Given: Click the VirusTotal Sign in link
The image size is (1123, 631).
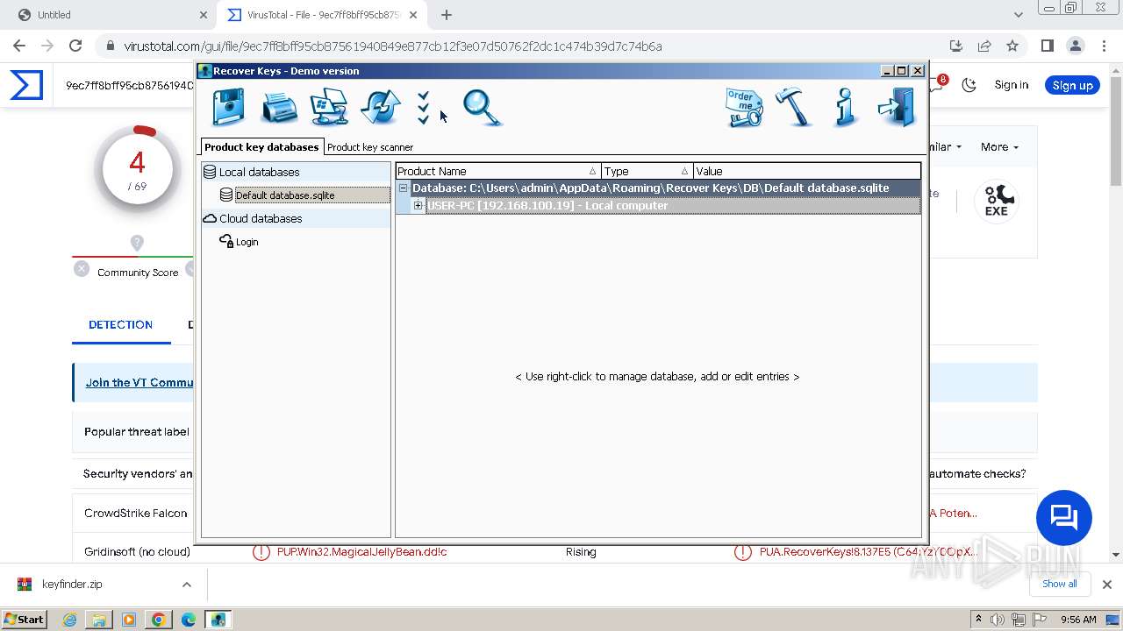Looking at the screenshot, I should point(1012,85).
